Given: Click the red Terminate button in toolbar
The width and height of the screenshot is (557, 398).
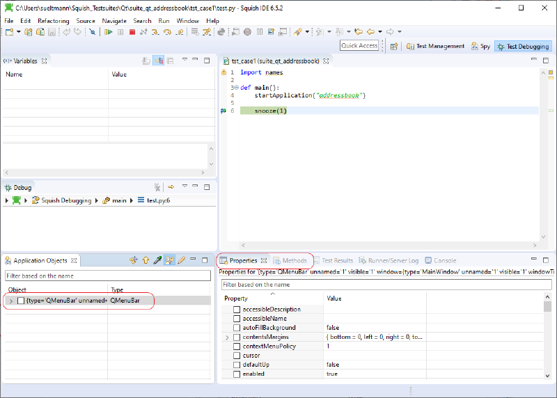Looking at the screenshot, I should click(132, 32).
